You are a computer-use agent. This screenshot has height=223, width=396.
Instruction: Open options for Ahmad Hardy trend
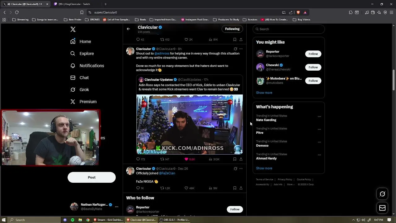[x=319, y=155]
